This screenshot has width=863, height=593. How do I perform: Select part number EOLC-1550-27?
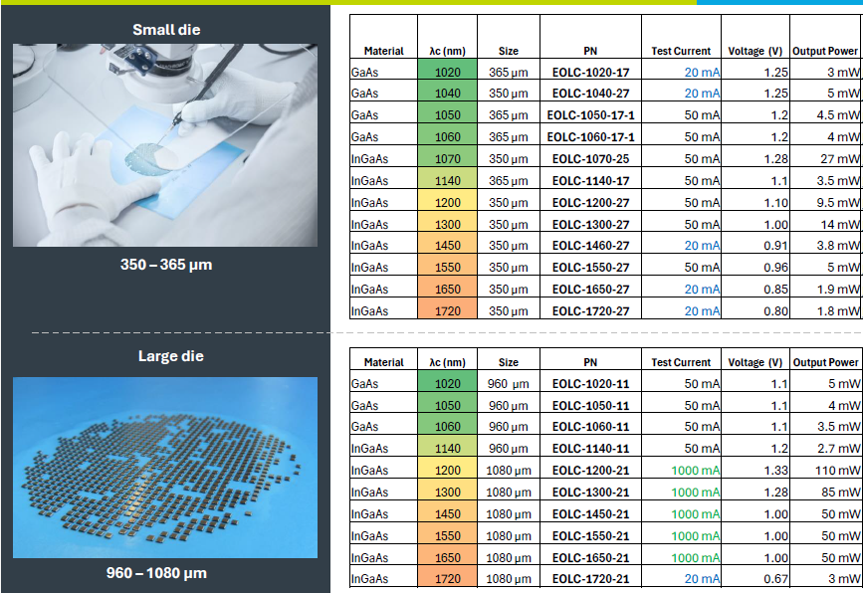pyautogui.click(x=590, y=268)
